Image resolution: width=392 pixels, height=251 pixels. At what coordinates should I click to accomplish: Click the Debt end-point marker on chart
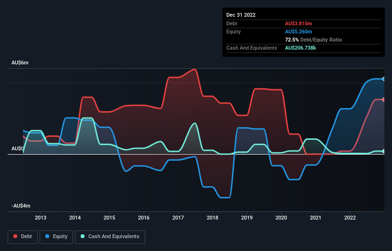(384, 100)
